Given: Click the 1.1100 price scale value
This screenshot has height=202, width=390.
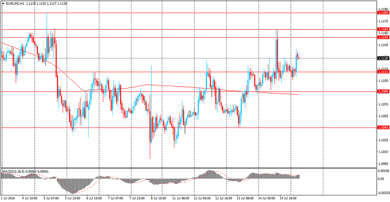Looking at the screenshot, I should [384, 80].
